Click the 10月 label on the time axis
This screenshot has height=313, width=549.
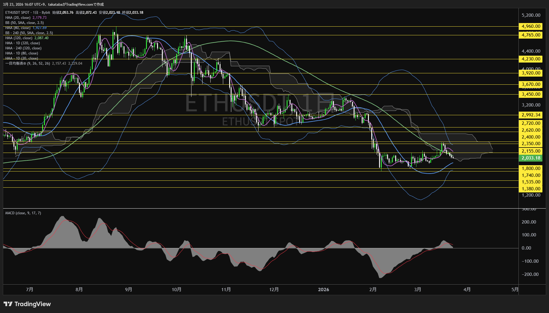pos(177,289)
